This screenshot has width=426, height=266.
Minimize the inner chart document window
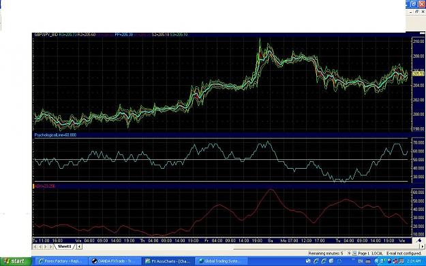[411, 12]
